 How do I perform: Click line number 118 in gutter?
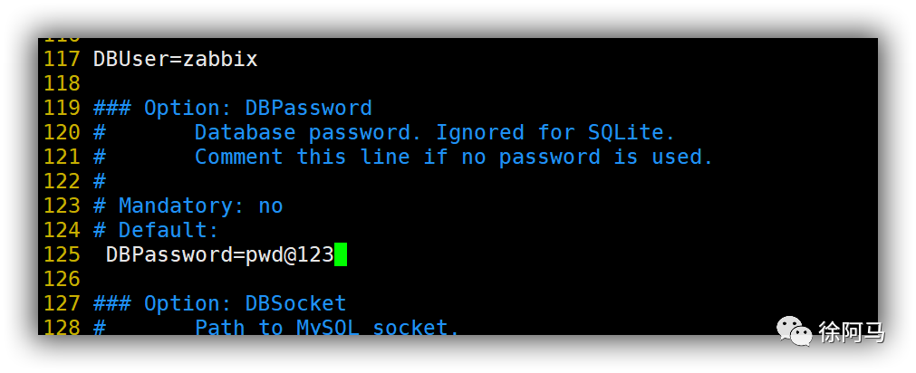[62, 84]
